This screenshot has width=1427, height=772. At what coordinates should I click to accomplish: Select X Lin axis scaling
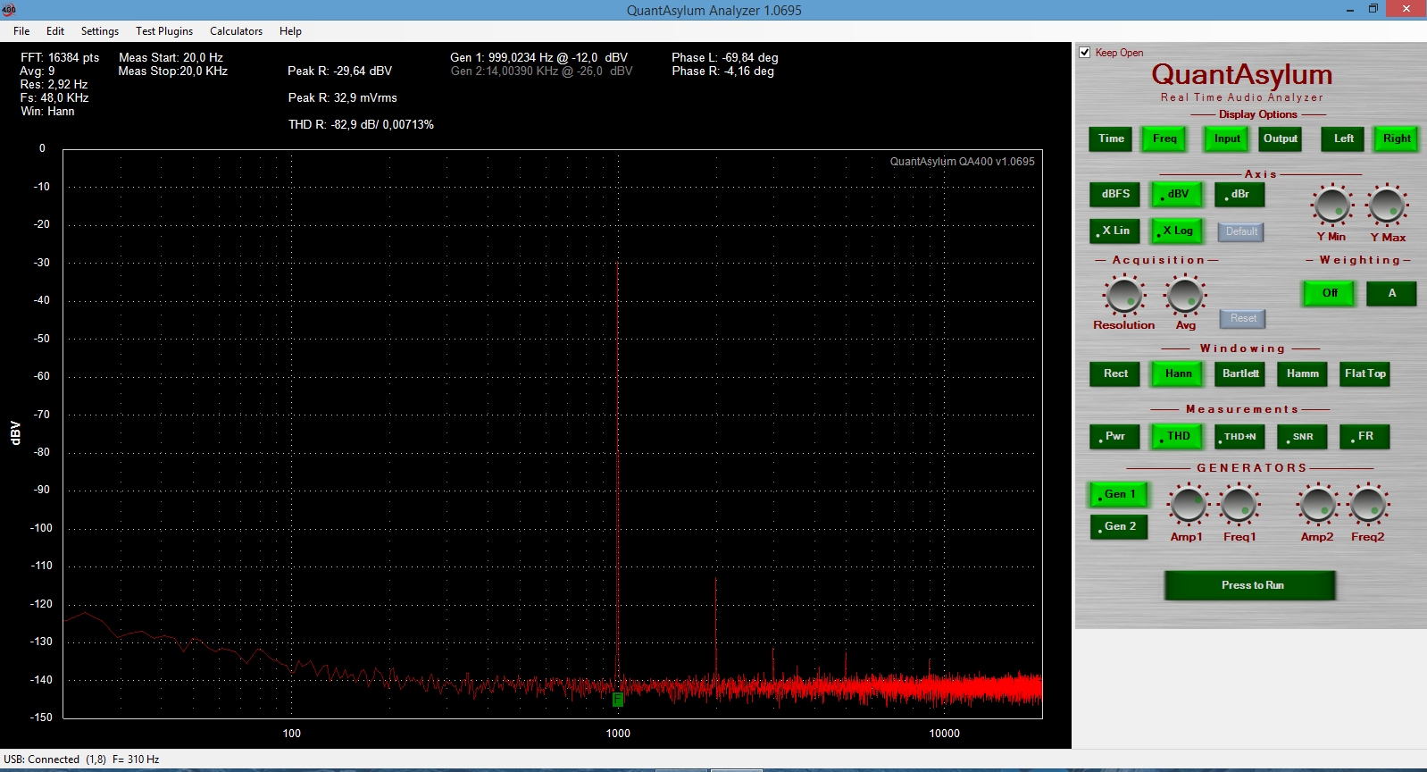pyautogui.click(x=1115, y=231)
